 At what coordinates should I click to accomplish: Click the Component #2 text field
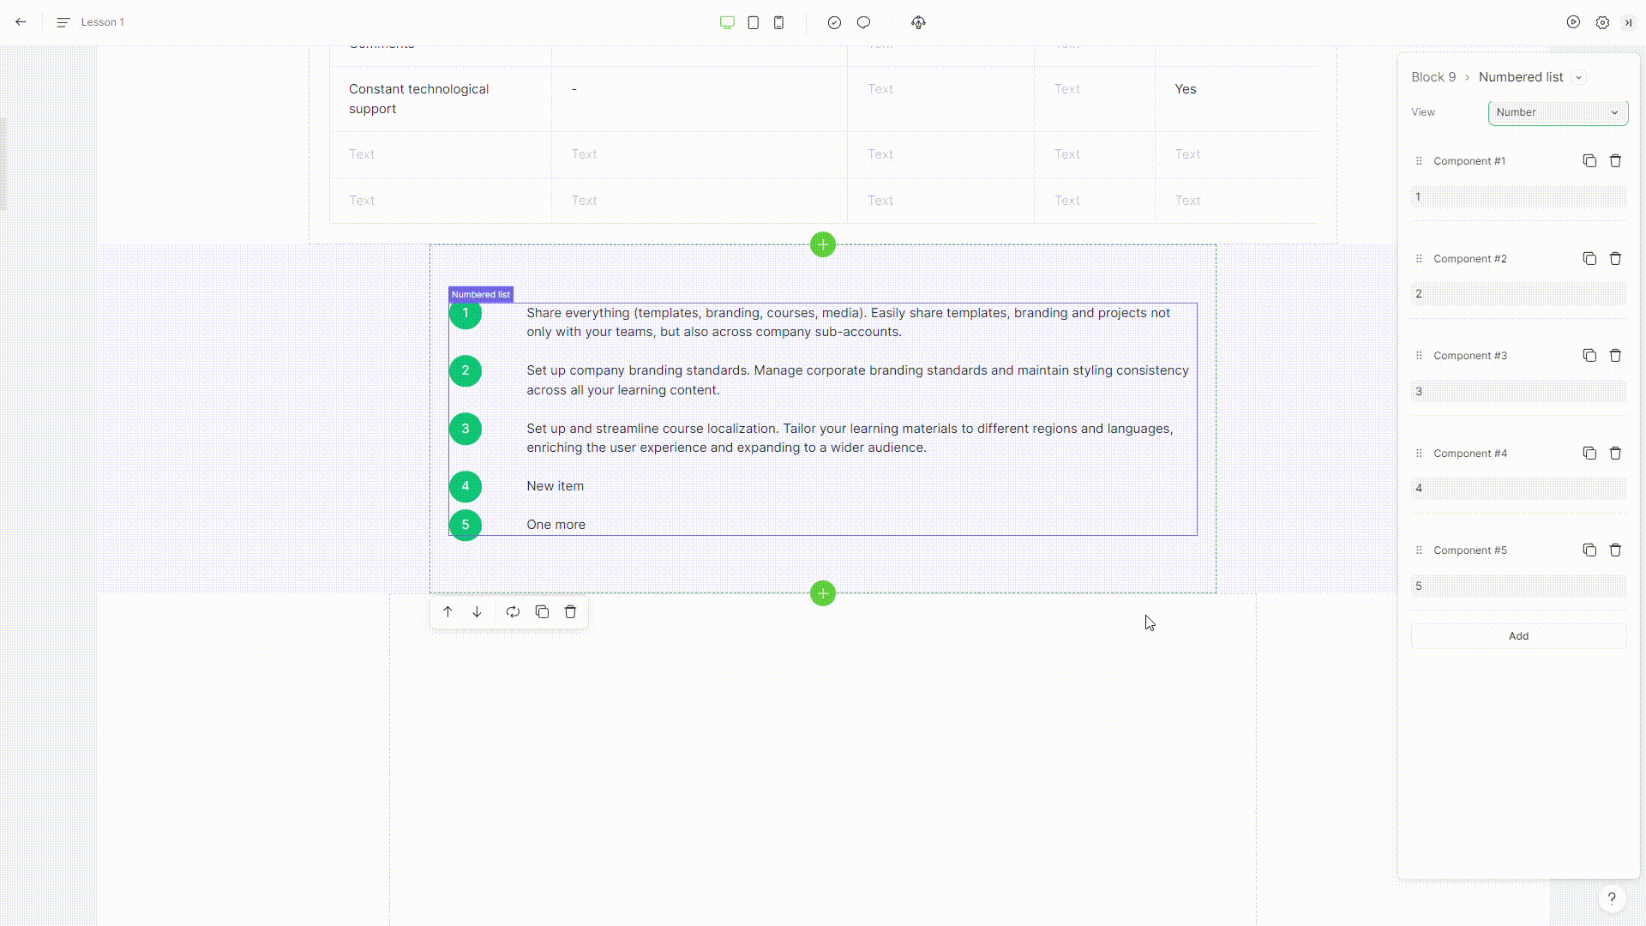(x=1518, y=294)
